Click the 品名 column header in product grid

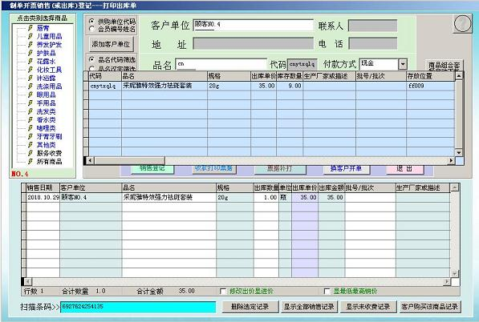coord(164,76)
